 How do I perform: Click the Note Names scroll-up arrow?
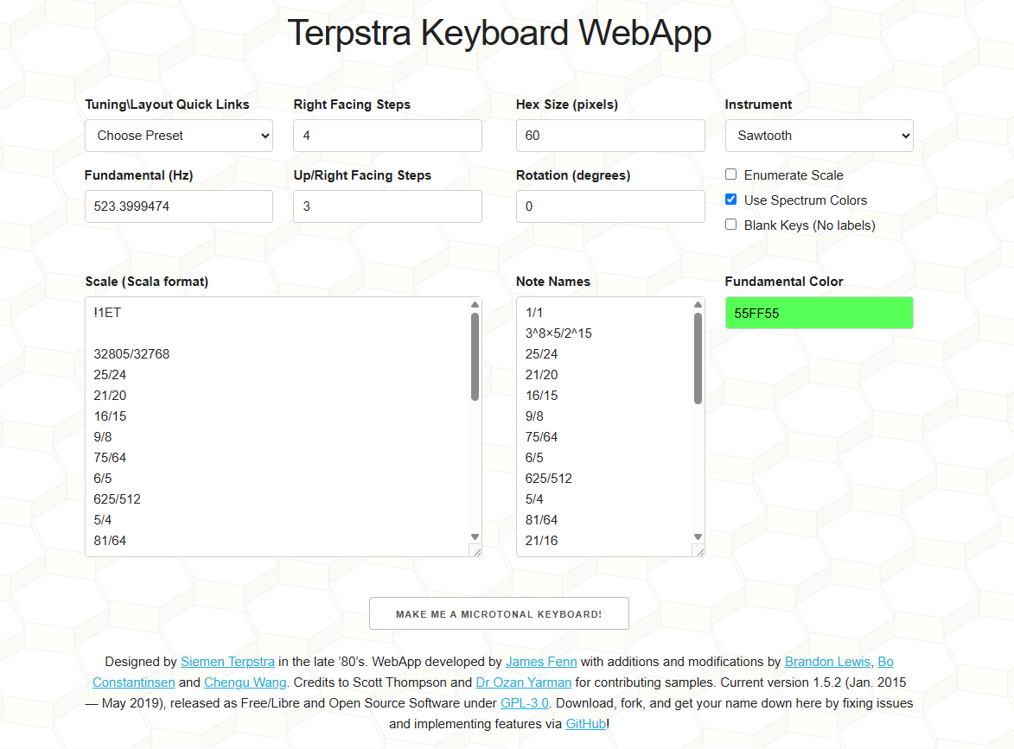[x=698, y=305]
